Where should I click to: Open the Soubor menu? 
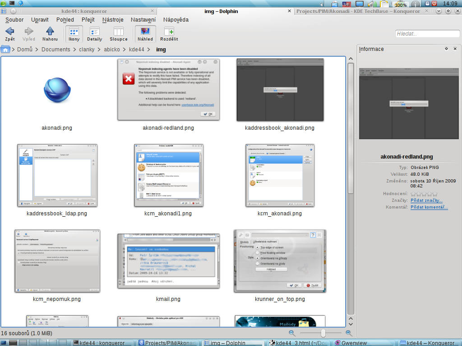[x=14, y=20]
